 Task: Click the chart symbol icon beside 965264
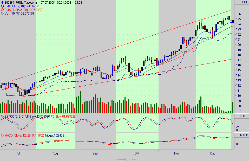pos(3,2)
